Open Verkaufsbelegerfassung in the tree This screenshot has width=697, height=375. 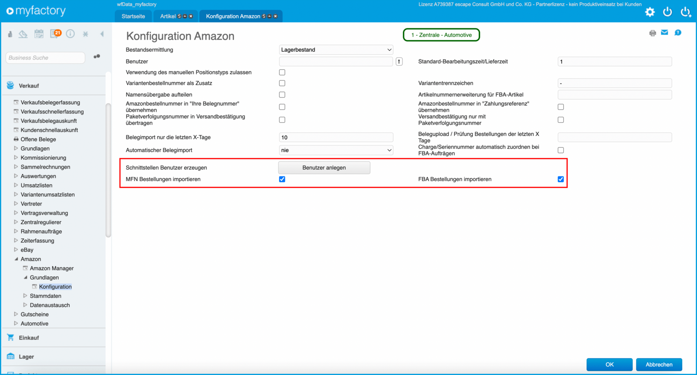click(51, 102)
